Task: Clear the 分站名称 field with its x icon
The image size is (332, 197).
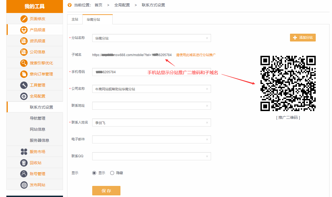Action: 207,38
